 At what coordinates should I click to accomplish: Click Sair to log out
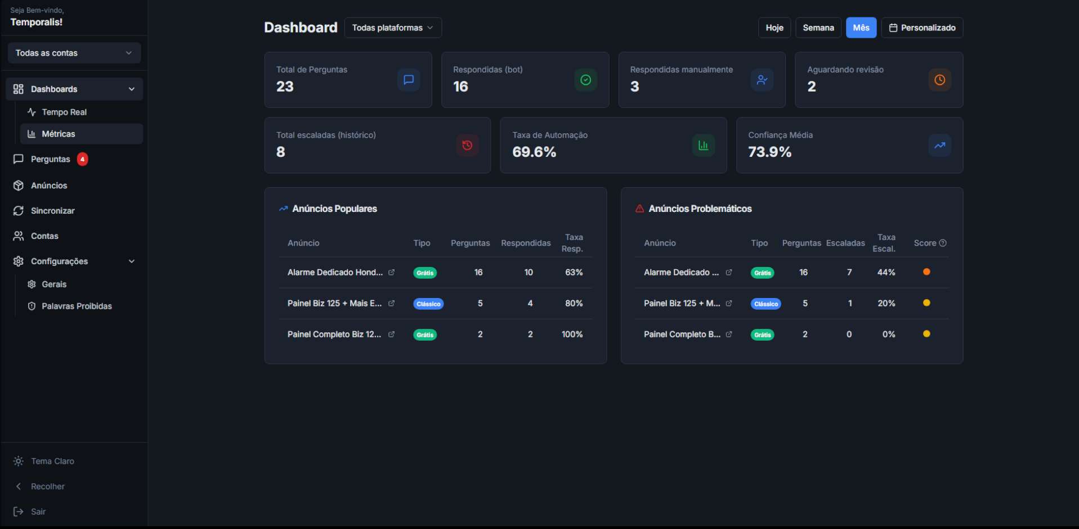click(x=38, y=512)
